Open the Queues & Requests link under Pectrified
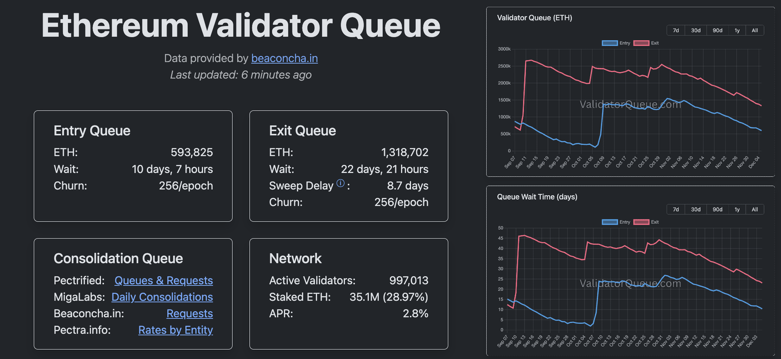 [163, 280]
